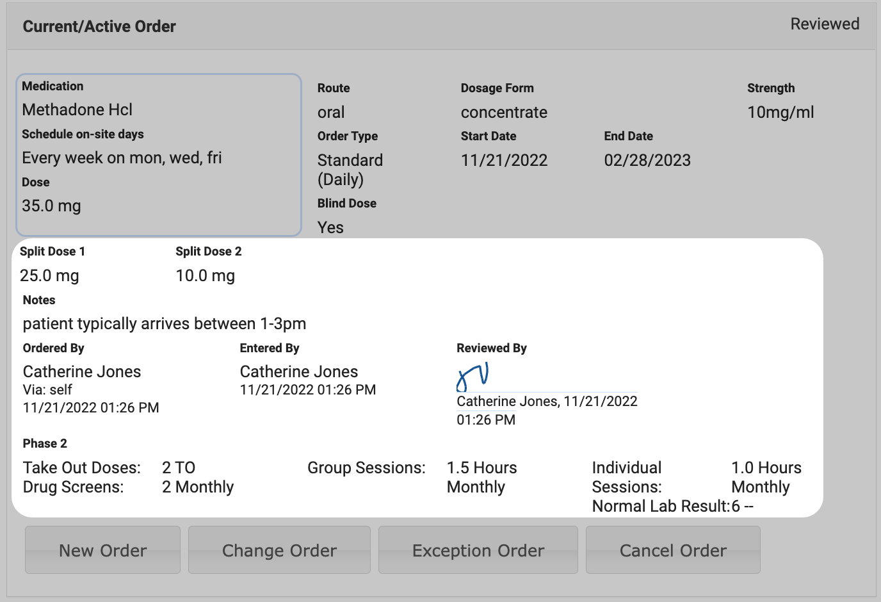Select the start date 11/21/2022

504,161
